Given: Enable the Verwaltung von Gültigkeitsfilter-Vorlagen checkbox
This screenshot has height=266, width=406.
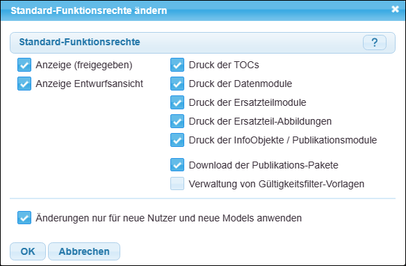Looking at the screenshot, I should (x=177, y=184).
